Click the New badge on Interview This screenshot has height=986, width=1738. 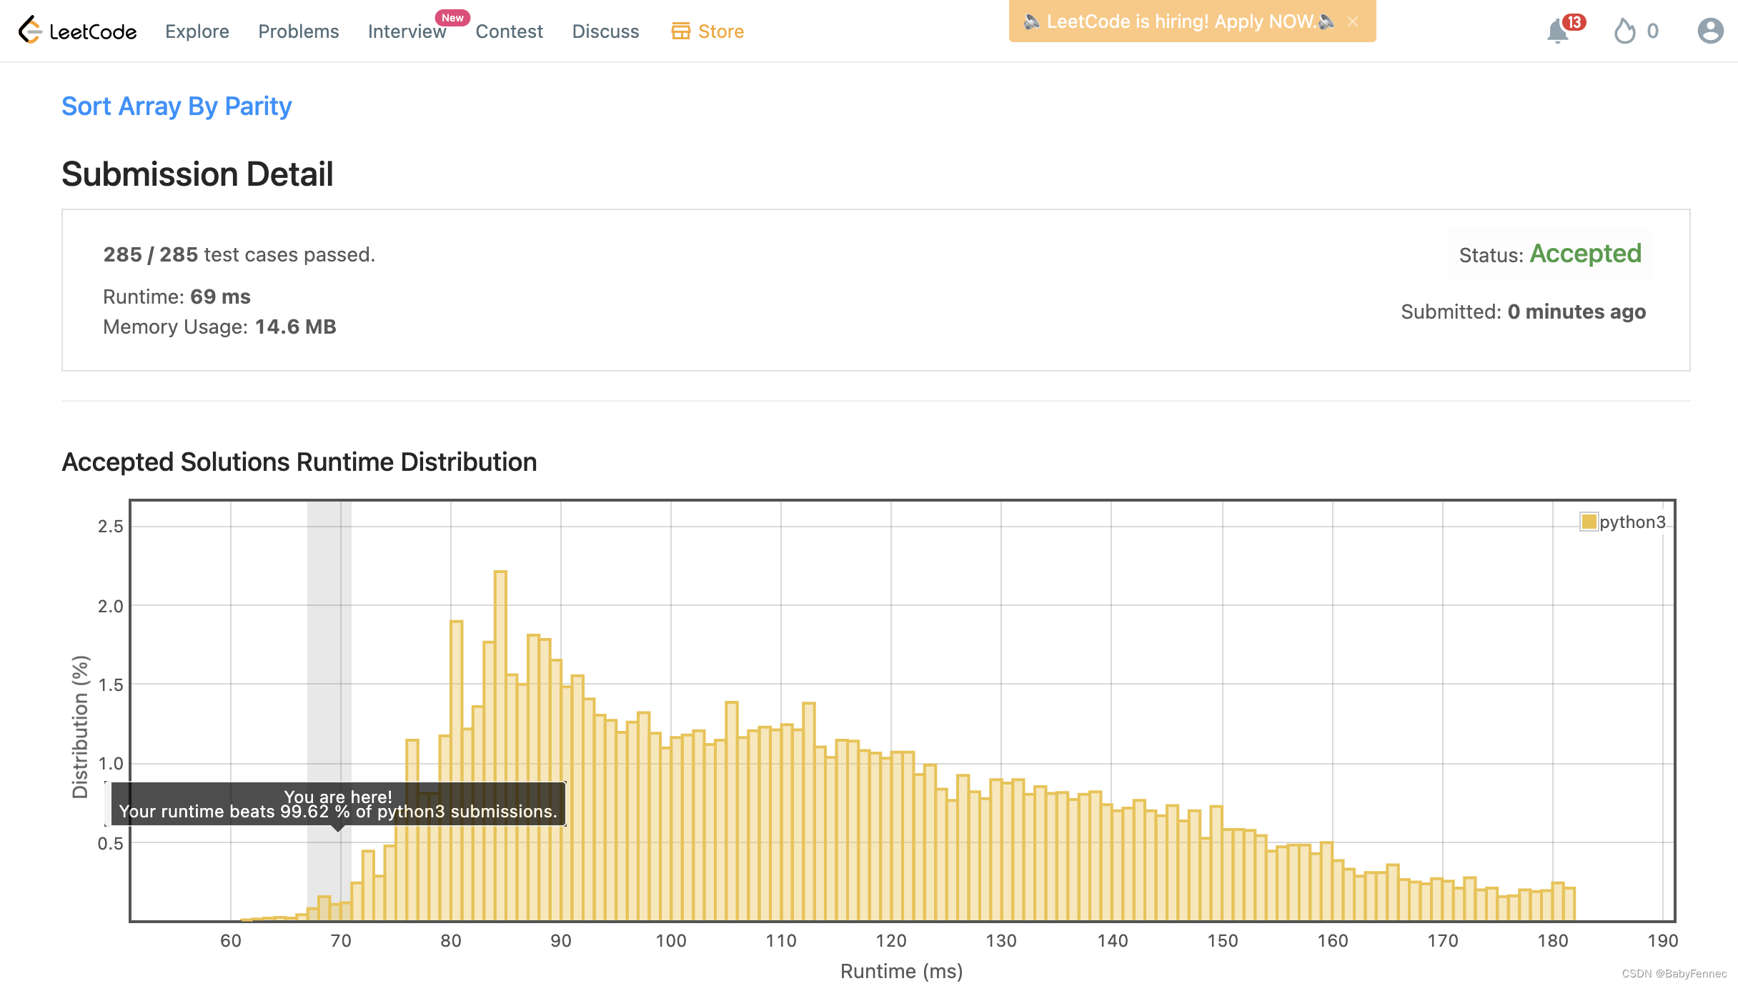[x=452, y=18]
